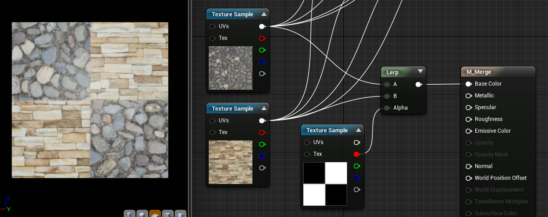This screenshot has height=217, width=548.
Task: Click the cobblestone Texture Sample alpha output pin
Action: (x=262, y=73)
